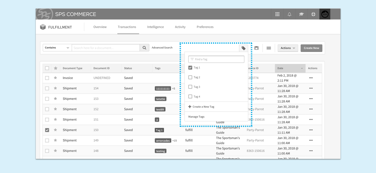Image resolution: width=376 pixels, height=173 pixels.
Task: Star the Shipment 153 row
Action: 55,99
